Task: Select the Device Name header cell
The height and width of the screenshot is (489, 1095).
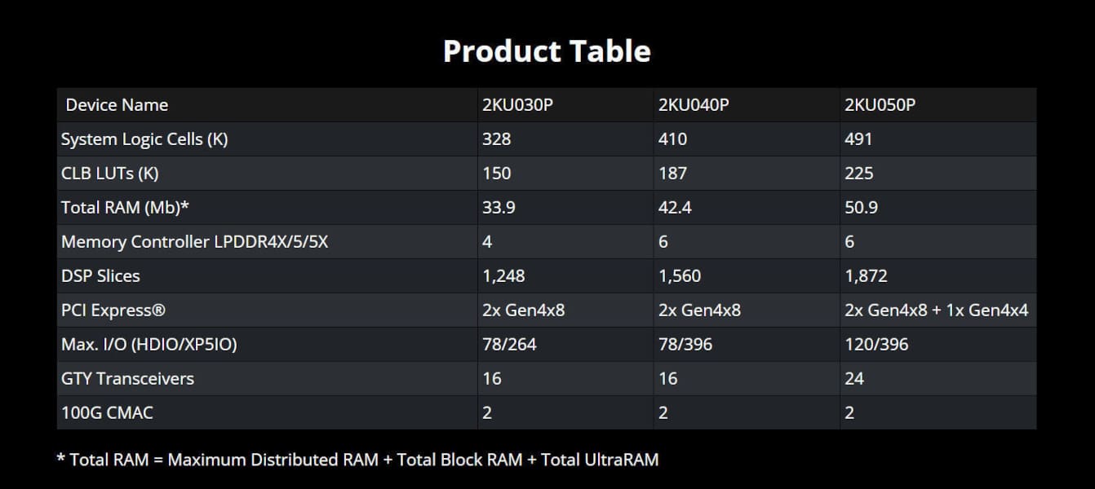Action: (x=117, y=105)
